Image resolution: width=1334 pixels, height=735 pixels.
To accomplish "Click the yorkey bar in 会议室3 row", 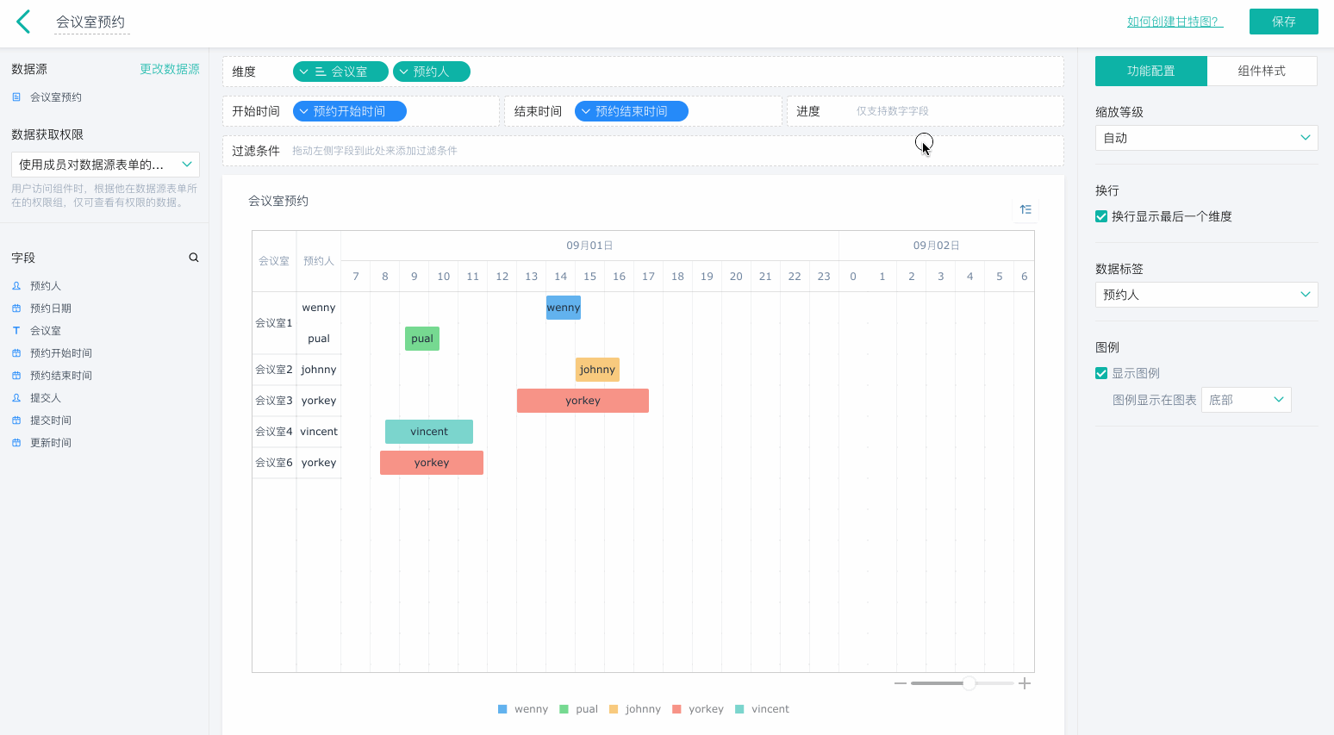I will click(583, 401).
